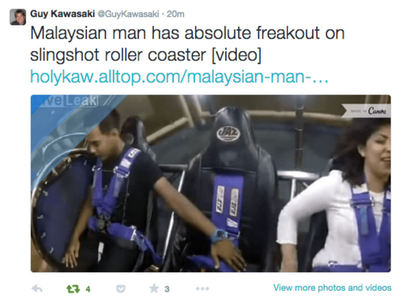Retweet this tweet using the retweet icon
This screenshot has width=399, height=303.
point(73,289)
